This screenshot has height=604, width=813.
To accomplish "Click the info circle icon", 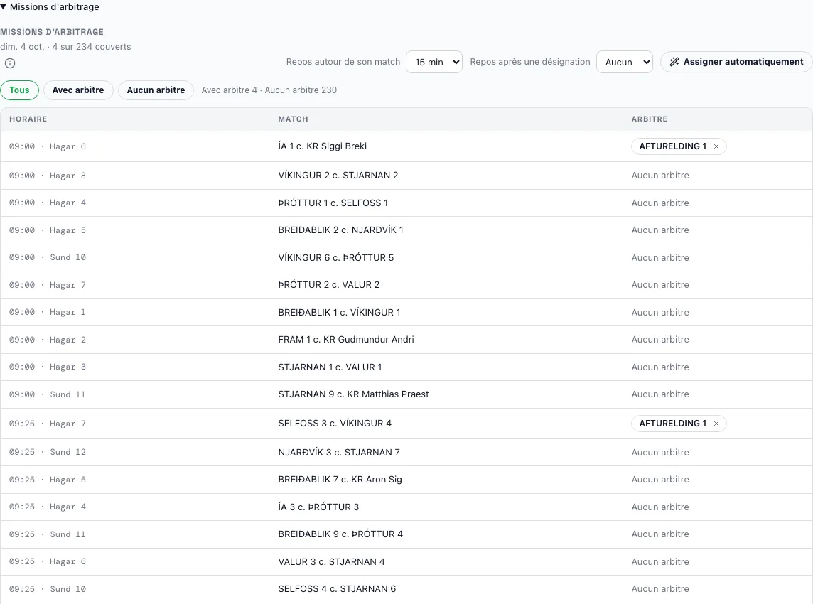I will pos(10,63).
